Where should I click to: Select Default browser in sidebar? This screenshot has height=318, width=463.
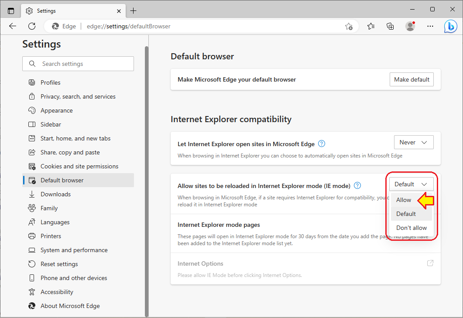point(78,180)
